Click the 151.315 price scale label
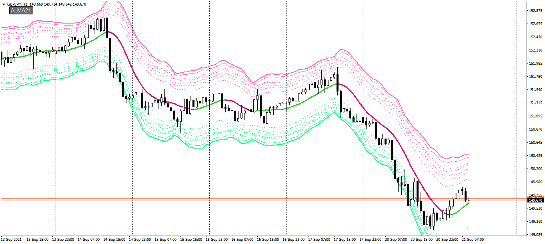 535,103
